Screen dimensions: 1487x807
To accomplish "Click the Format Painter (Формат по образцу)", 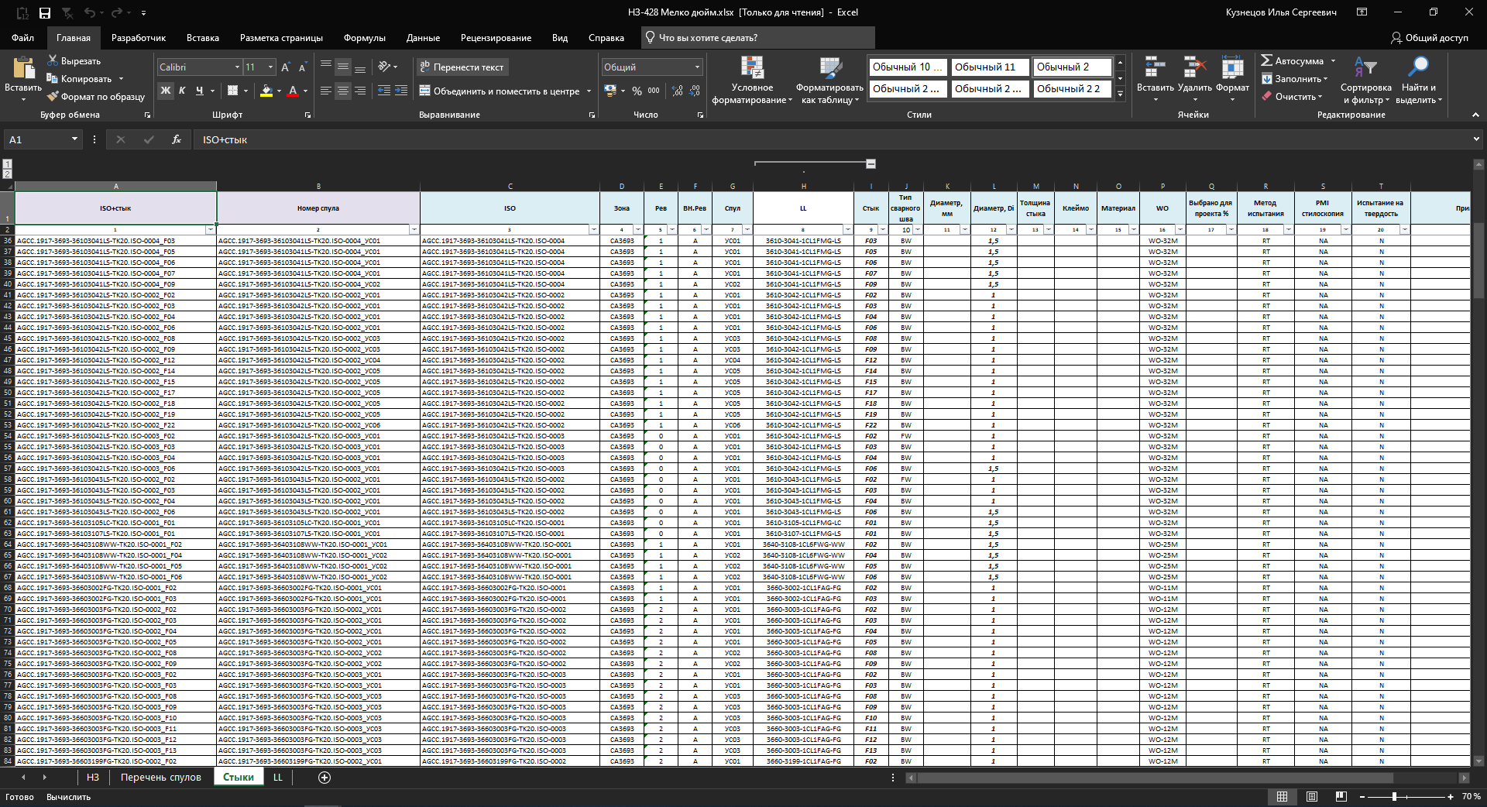I will [96, 97].
